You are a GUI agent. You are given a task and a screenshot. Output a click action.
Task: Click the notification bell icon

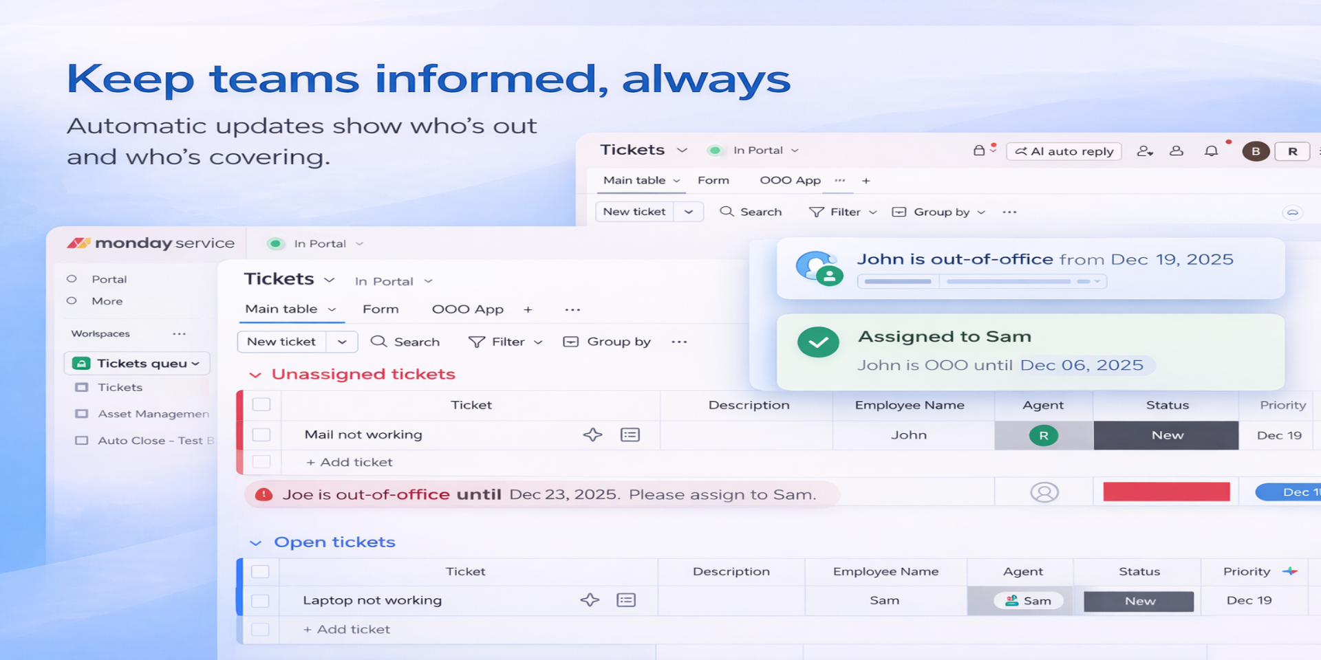[x=1211, y=151]
